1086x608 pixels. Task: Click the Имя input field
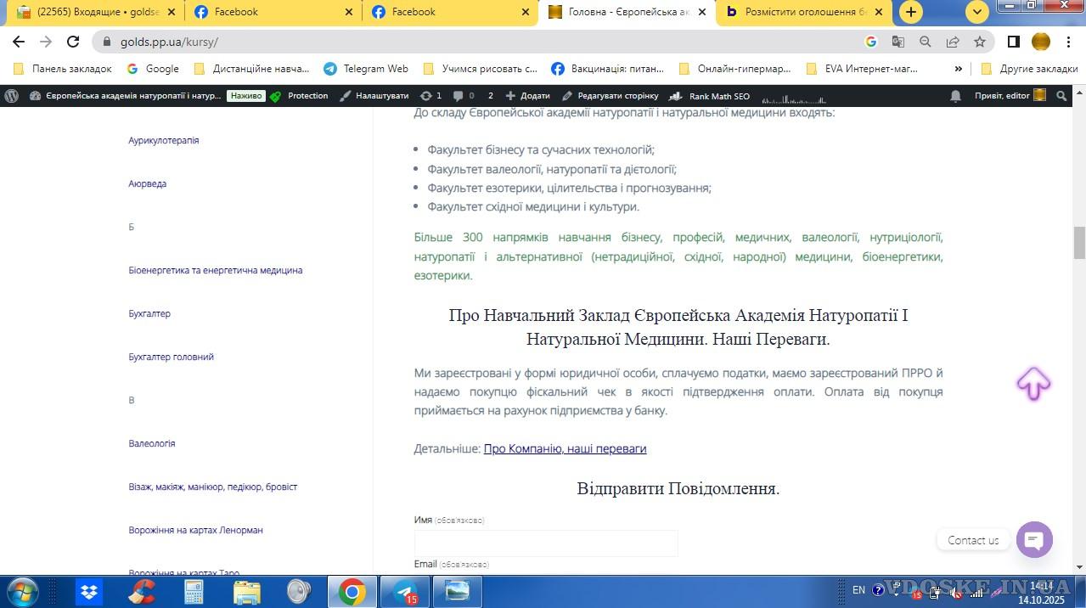pos(546,543)
